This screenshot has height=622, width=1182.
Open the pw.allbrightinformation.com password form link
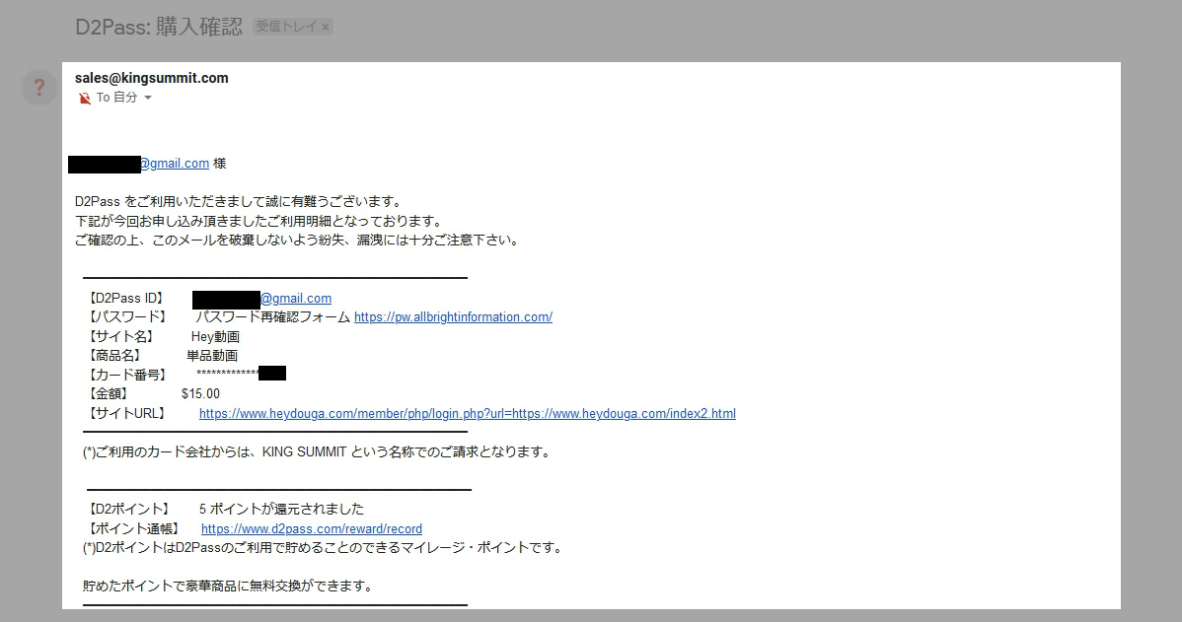tap(453, 317)
